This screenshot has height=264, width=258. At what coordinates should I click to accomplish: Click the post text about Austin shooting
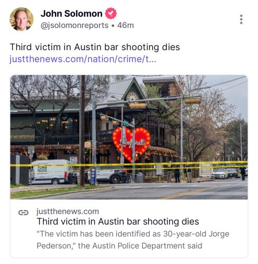click(95, 47)
